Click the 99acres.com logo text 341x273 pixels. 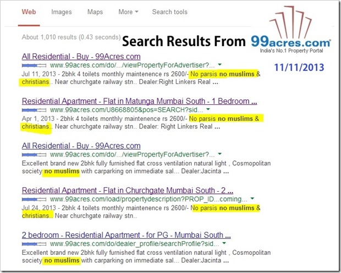[x=290, y=41]
